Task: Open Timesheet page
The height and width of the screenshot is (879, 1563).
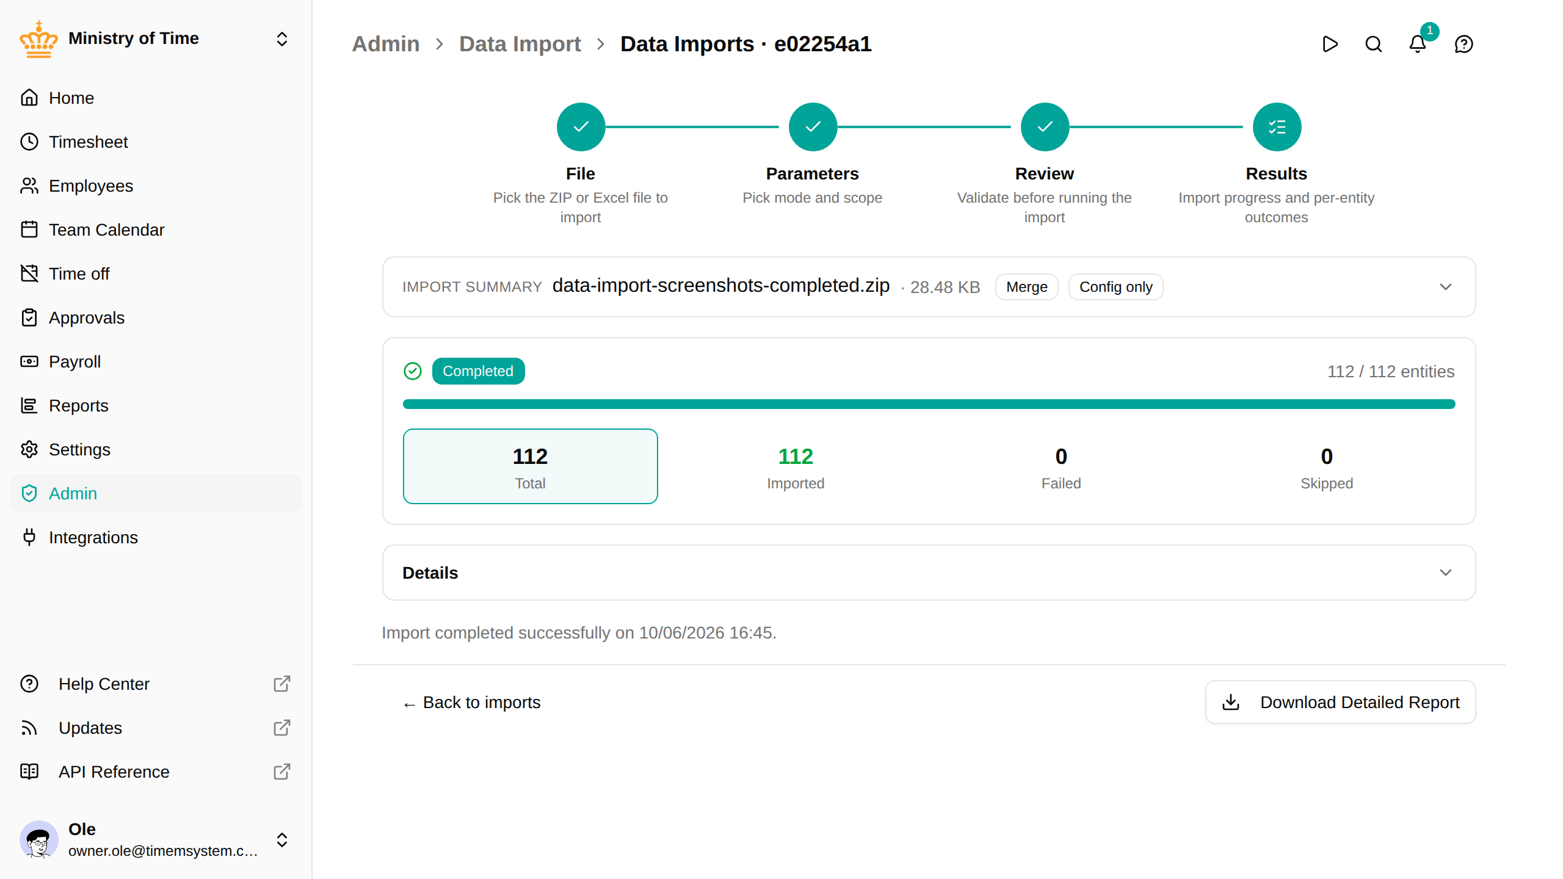Action: [156, 142]
